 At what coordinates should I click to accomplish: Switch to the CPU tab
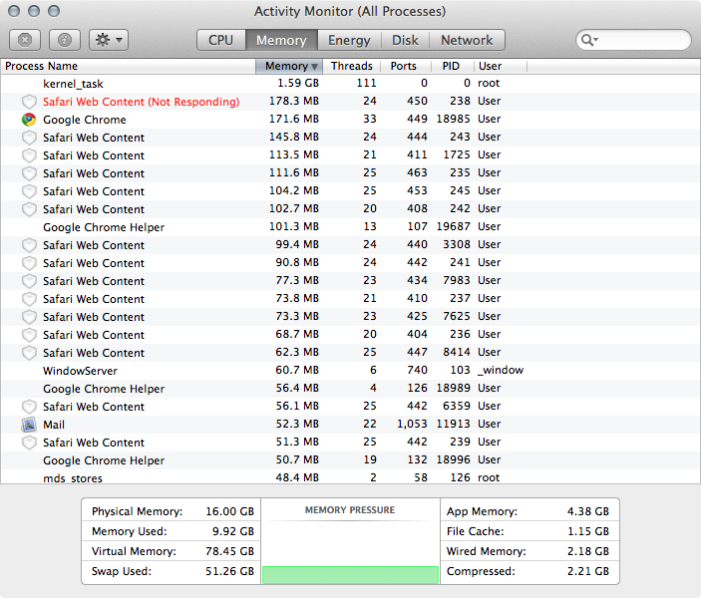[x=220, y=40]
